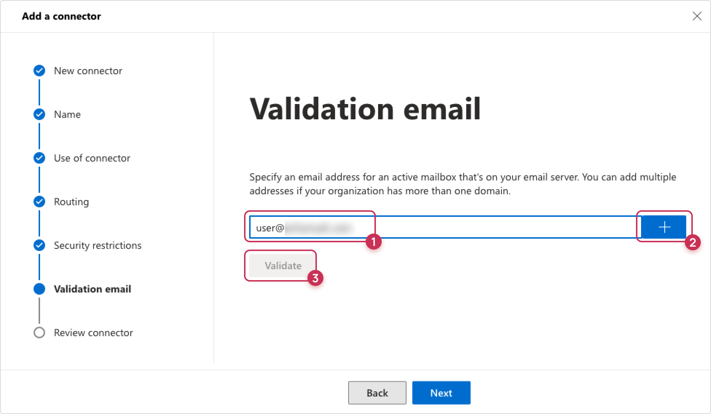Image resolution: width=711 pixels, height=414 pixels.
Task: Click the plus button to add email
Action: coord(664,227)
